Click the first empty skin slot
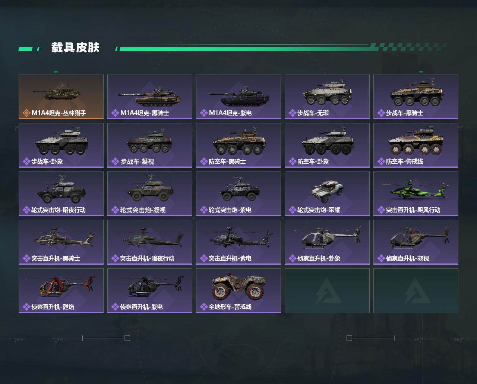The image size is (477, 384). [x=327, y=291]
